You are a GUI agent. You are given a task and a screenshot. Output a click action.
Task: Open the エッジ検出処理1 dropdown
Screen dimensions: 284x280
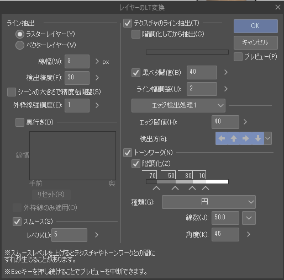(178, 105)
